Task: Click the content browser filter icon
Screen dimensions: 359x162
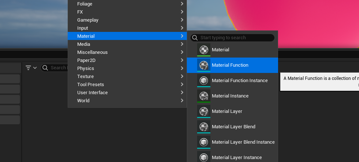Action: [28, 68]
